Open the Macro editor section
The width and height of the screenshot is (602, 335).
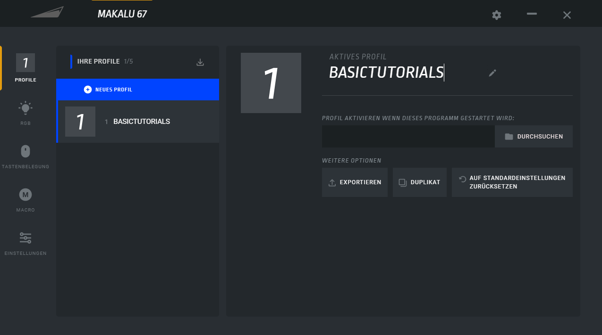[x=25, y=199]
